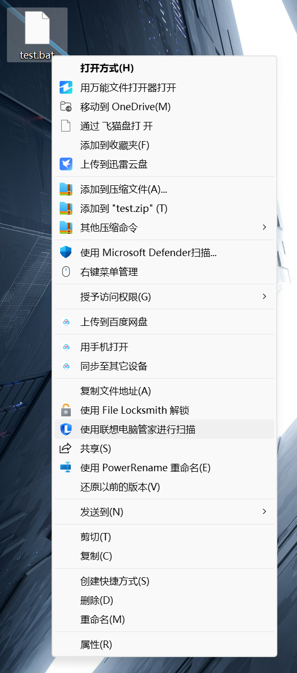
Task: Click the 联想电脑管家 shield icon
Action: pos(65,429)
